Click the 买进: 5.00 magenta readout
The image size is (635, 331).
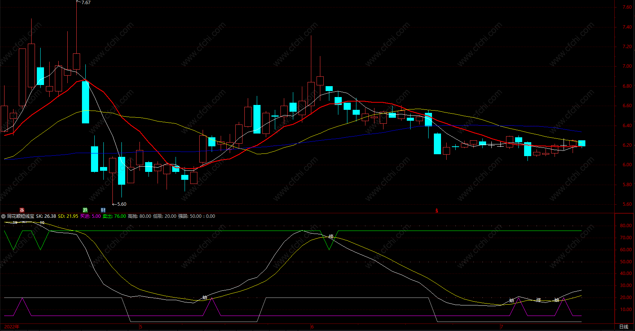point(90,216)
